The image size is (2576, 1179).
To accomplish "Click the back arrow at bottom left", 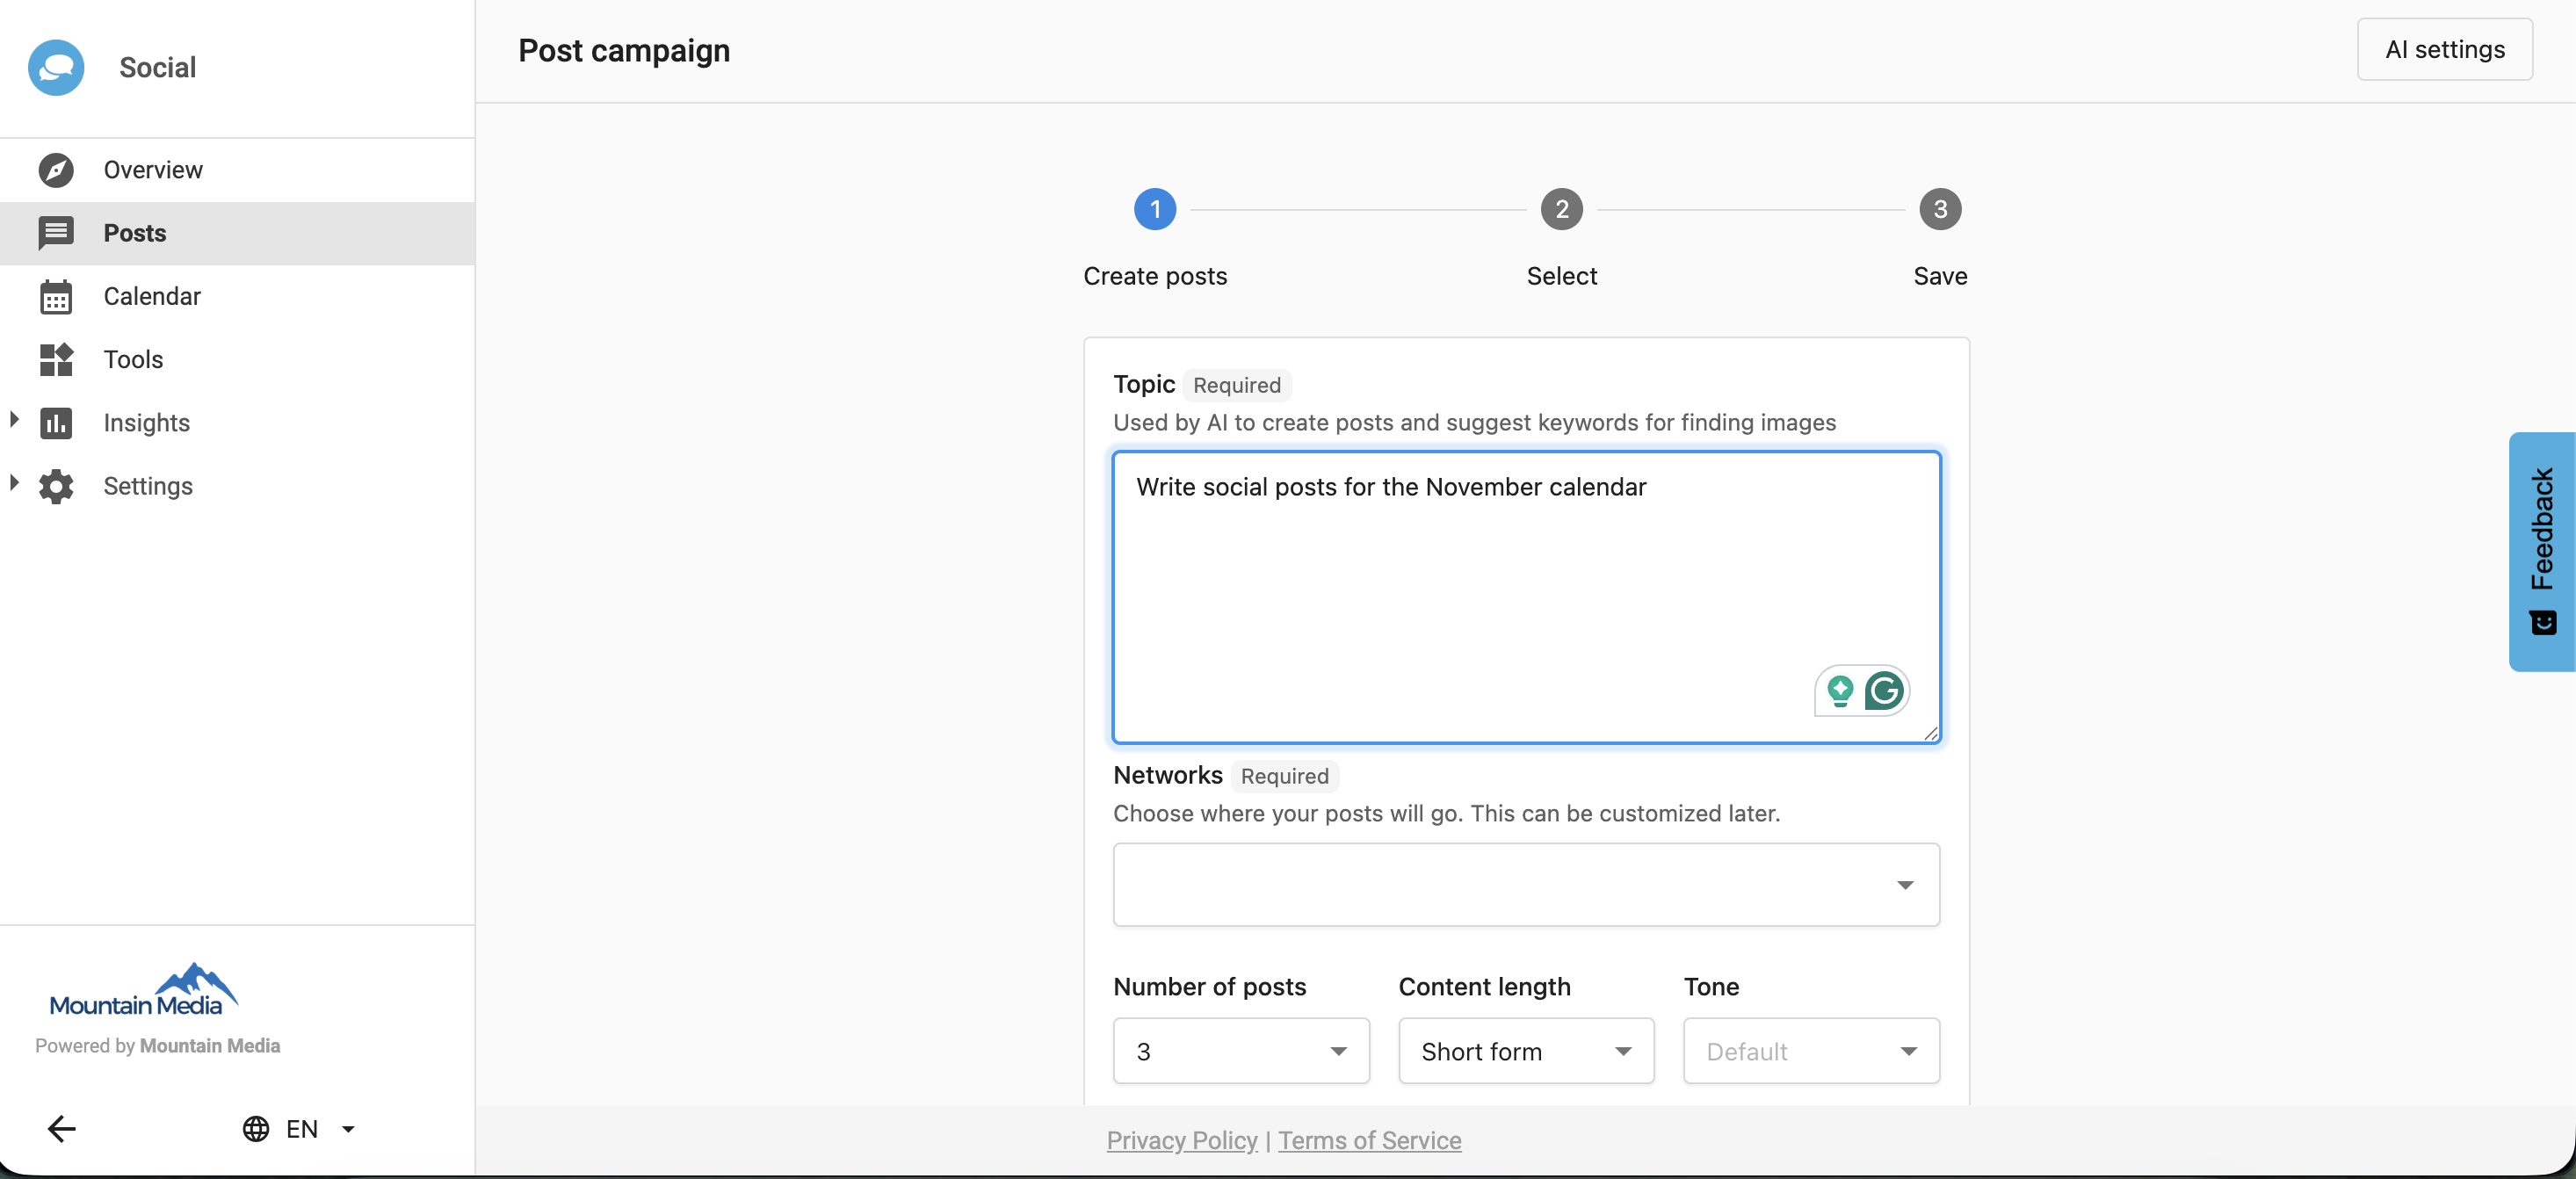I will point(62,1129).
